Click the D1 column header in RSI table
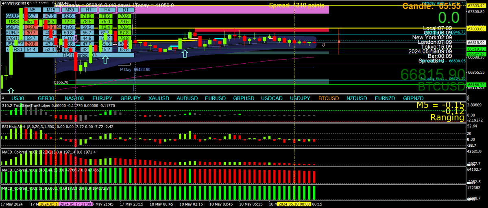488x208 pixels. tap(126, 10)
